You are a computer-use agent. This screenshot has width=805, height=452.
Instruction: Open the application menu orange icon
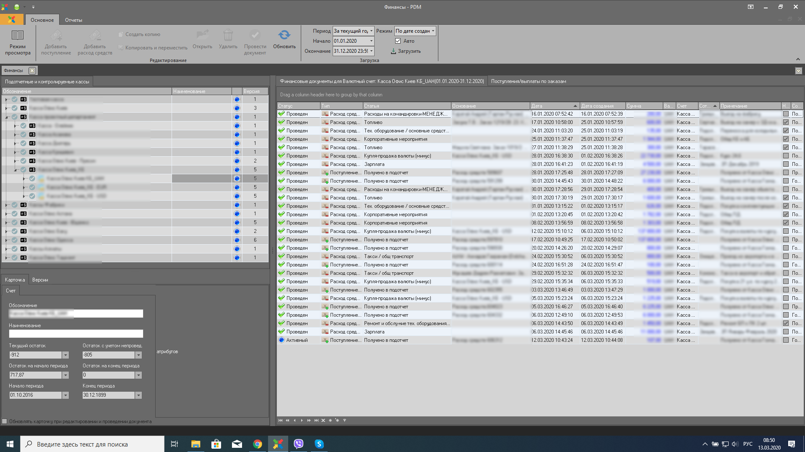12,20
